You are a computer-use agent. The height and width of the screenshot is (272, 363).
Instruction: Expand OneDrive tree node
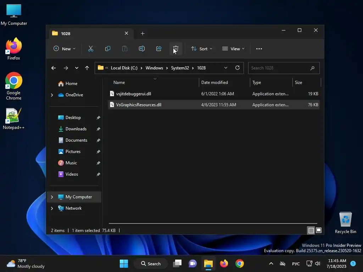click(52, 95)
